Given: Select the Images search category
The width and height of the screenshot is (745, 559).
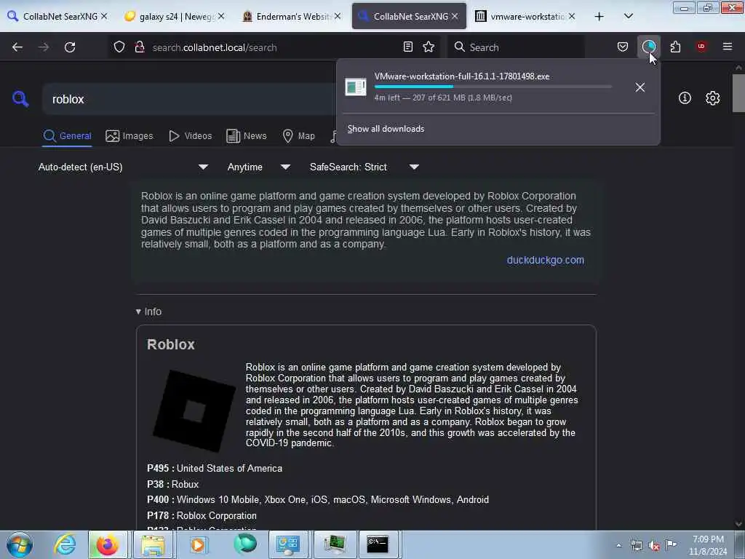Looking at the screenshot, I should pyautogui.click(x=130, y=136).
